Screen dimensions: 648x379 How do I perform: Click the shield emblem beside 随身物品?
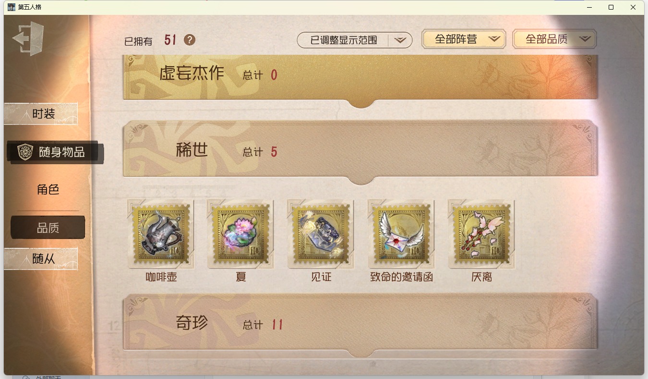point(25,152)
